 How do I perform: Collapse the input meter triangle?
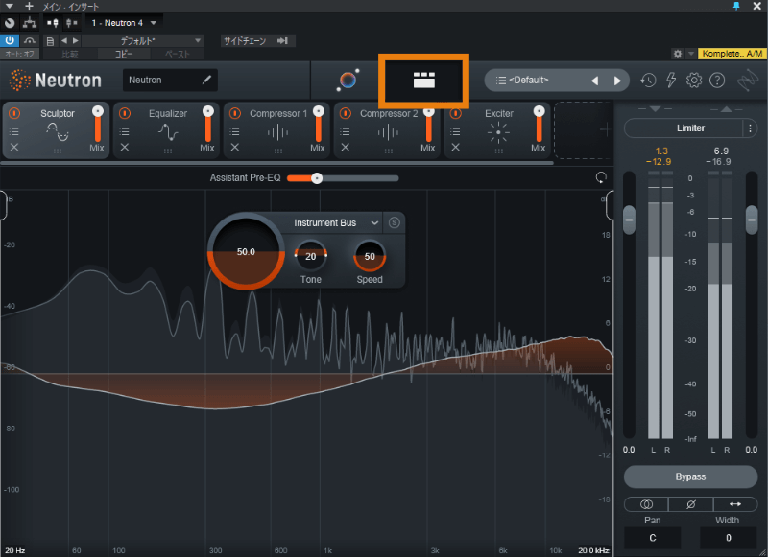tap(656, 108)
